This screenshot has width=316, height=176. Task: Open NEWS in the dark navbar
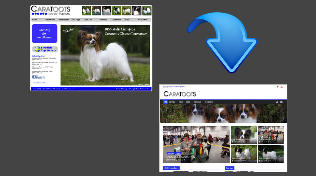(x=181, y=102)
